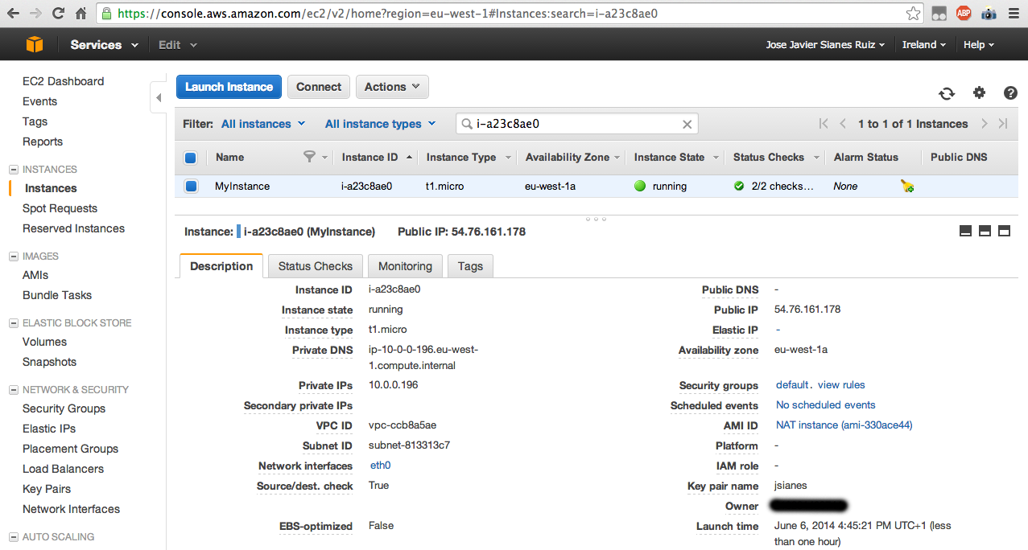Open Volumes in the sidebar
The height and width of the screenshot is (550, 1028).
(x=44, y=342)
